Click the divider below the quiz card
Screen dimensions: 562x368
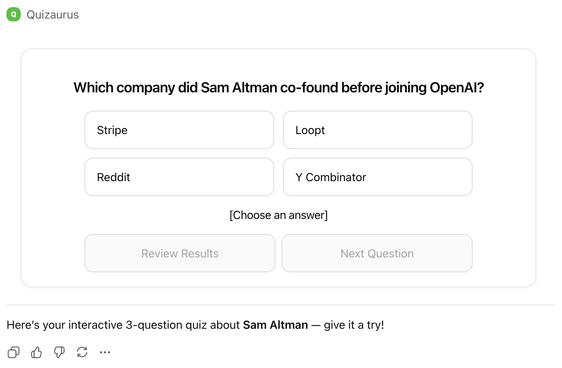point(281,305)
